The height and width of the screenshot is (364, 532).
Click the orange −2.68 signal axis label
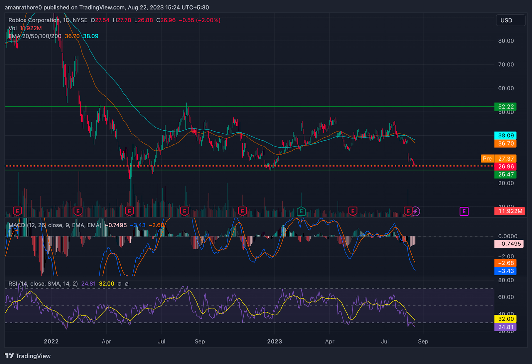click(505, 263)
